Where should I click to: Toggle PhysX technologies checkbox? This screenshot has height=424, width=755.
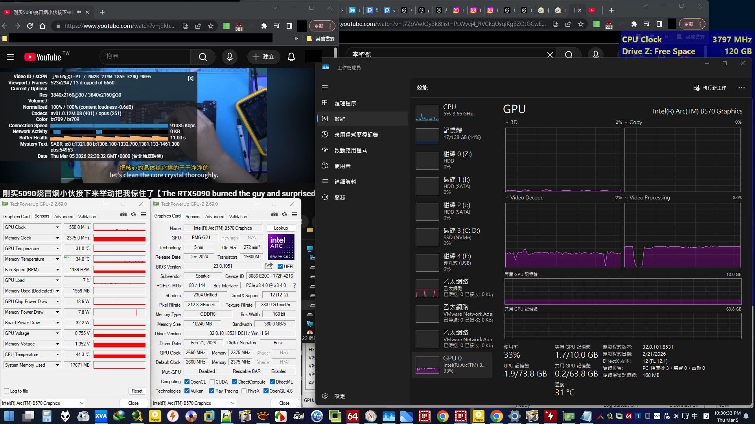click(244, 391)
